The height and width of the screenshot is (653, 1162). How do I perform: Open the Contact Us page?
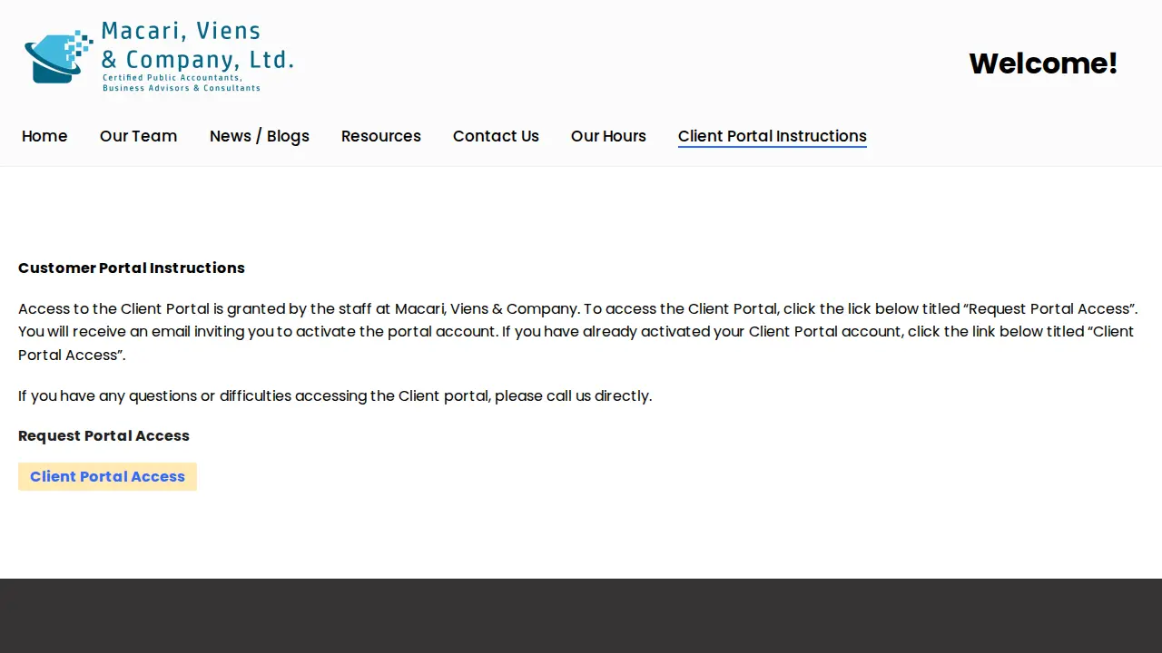click(x=496, y=136)
